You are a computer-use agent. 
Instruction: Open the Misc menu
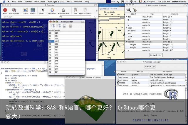pyautogui.click(x=69, y=1)
